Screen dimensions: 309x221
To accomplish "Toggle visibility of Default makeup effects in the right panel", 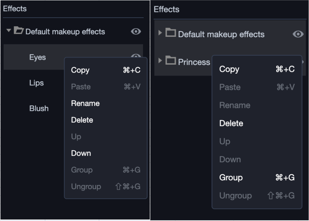I will point(298,34).
